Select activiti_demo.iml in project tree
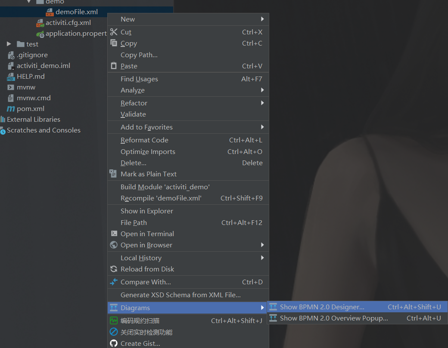This screenshot has height=348, width=448. click(x=44, y=66)
